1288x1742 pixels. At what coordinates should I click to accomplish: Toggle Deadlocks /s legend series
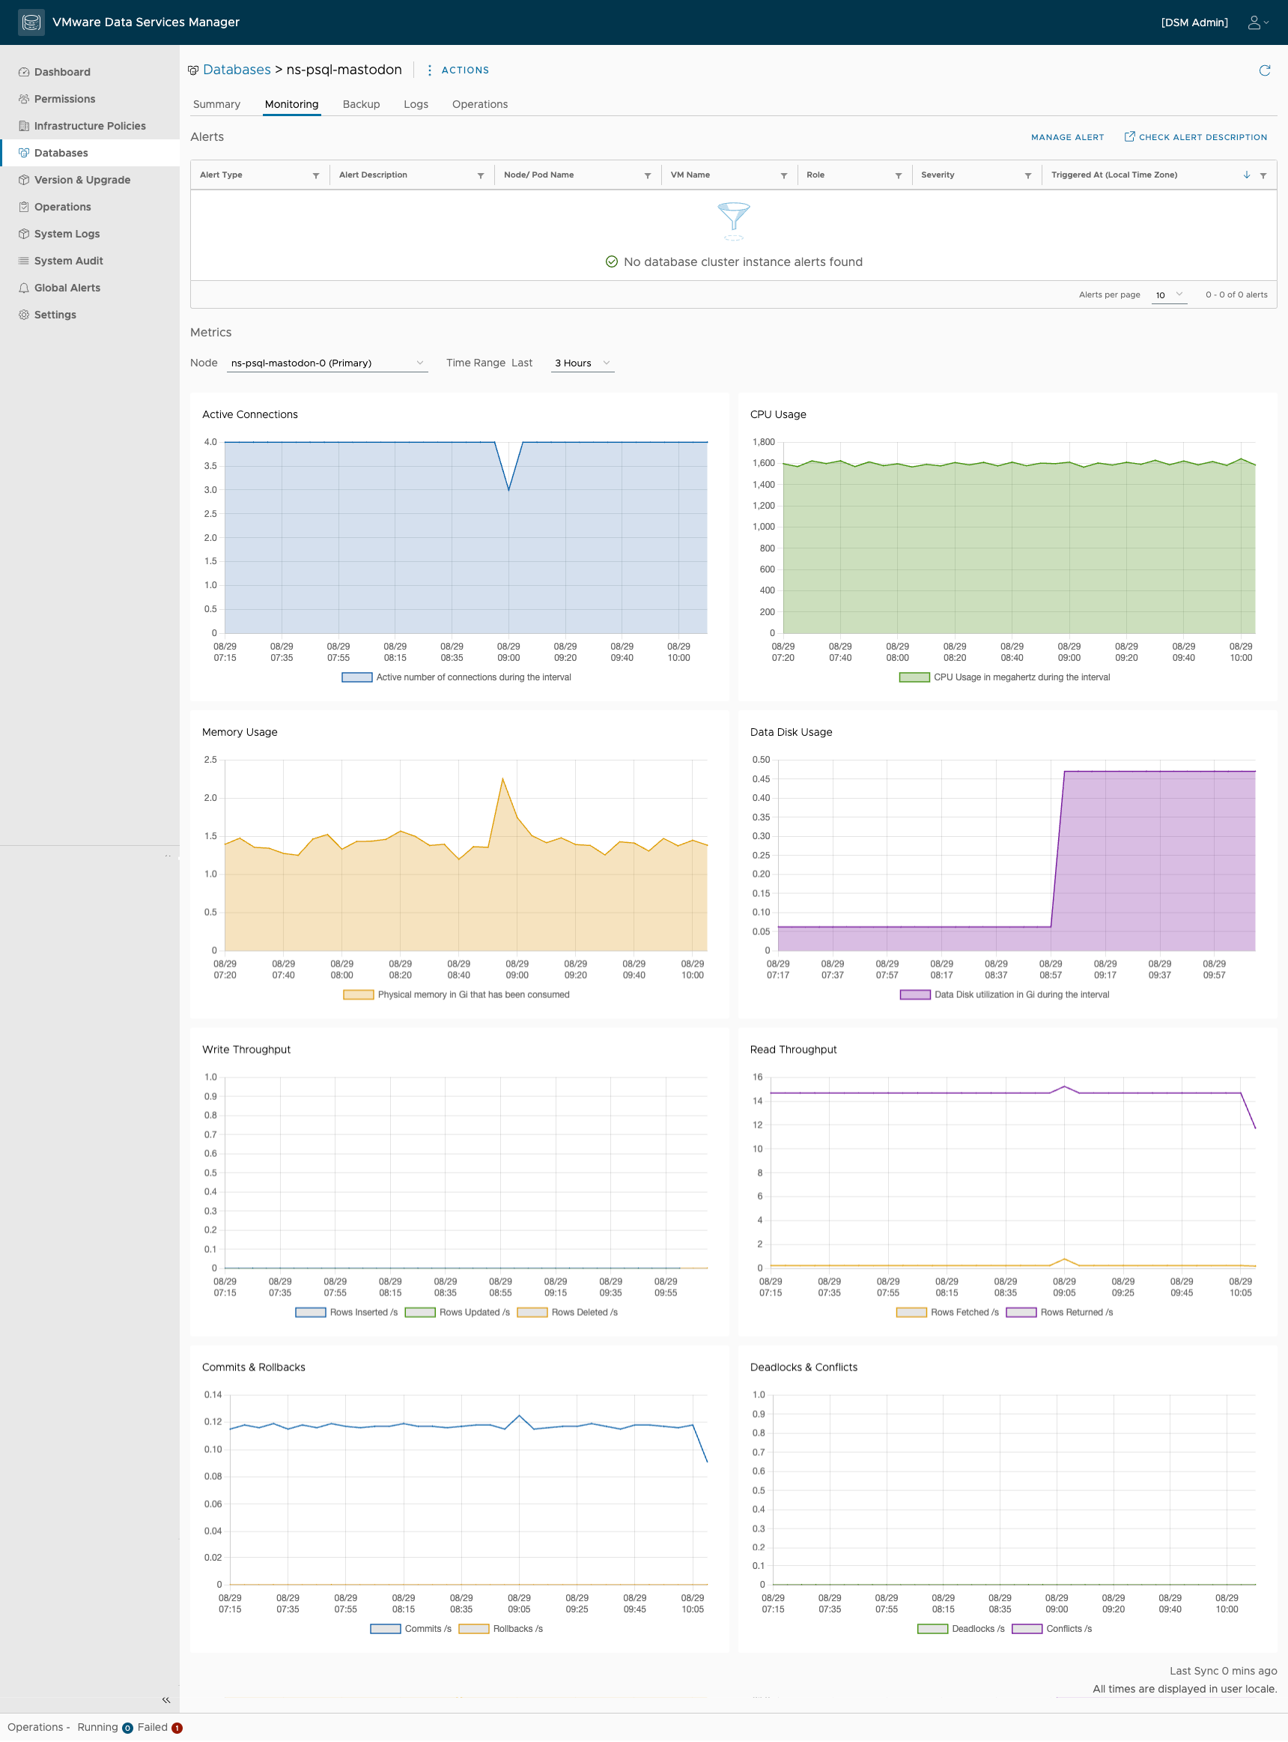[961, 1629]
